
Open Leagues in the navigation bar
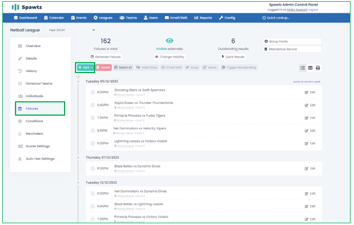pos(103,18)
